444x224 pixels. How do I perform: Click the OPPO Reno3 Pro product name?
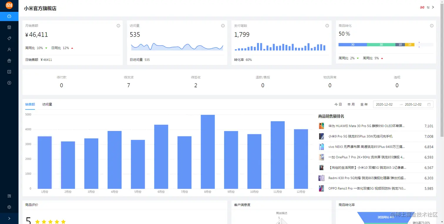[x=367, y=188]
